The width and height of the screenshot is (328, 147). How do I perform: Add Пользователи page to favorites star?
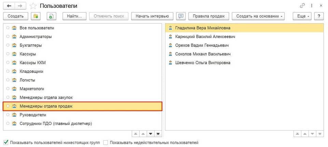pos(33,6)
